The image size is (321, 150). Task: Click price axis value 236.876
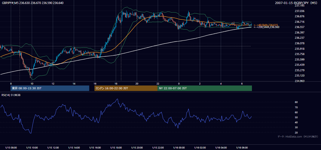(299, 16)
